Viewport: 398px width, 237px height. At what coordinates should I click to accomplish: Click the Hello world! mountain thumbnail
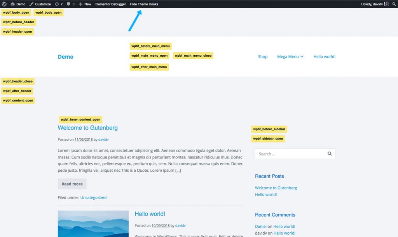(x=93, y=224)
